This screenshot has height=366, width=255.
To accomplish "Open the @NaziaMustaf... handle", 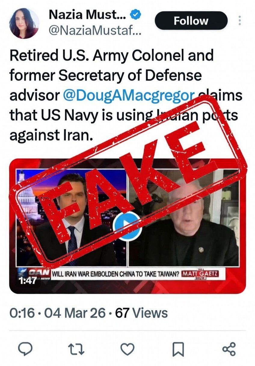I will pyautogui.click(x=94, y=30).
